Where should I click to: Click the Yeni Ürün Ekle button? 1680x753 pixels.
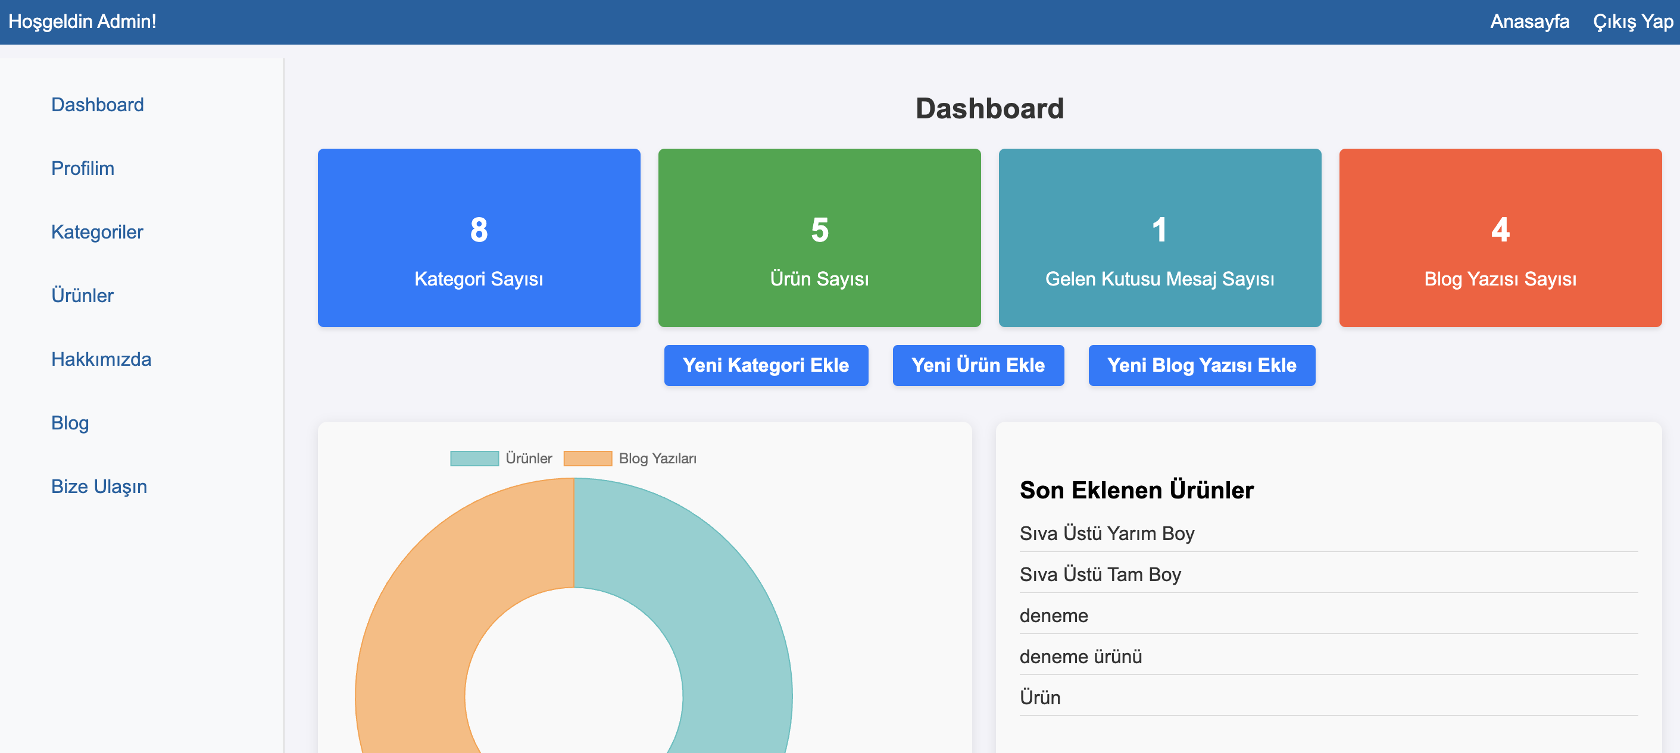(978, 365)
